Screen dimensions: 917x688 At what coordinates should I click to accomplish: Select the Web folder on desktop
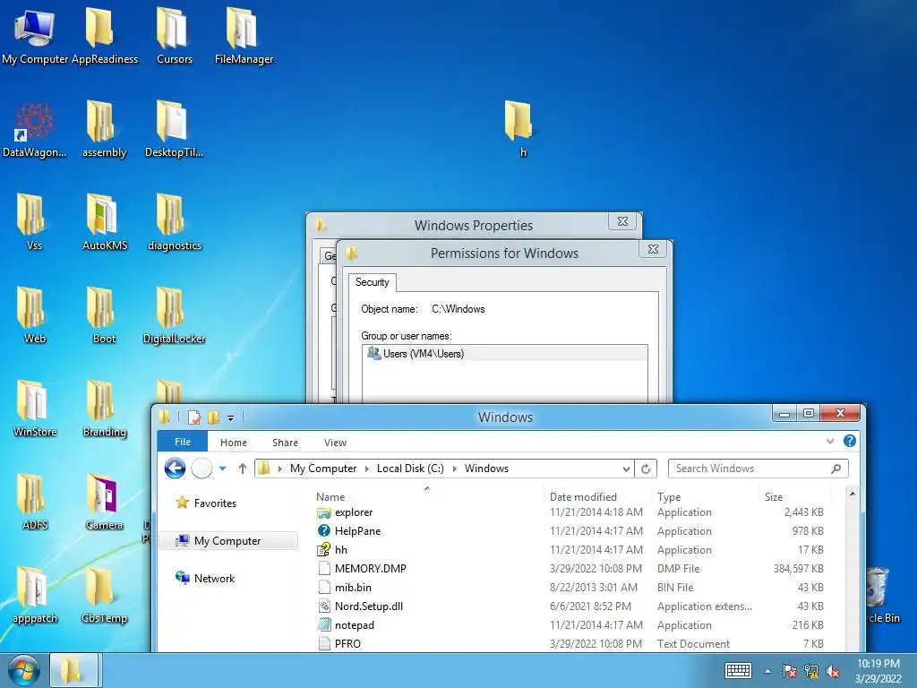pyautogui.click(x=35, y=315)
